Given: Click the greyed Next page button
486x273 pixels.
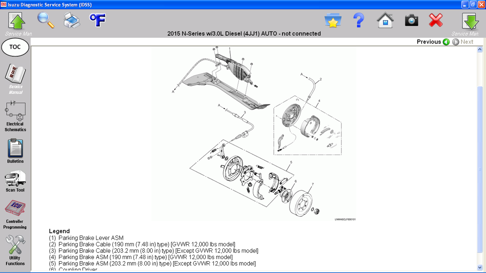Looking at the screenshot, I should (x=463, y=42).
